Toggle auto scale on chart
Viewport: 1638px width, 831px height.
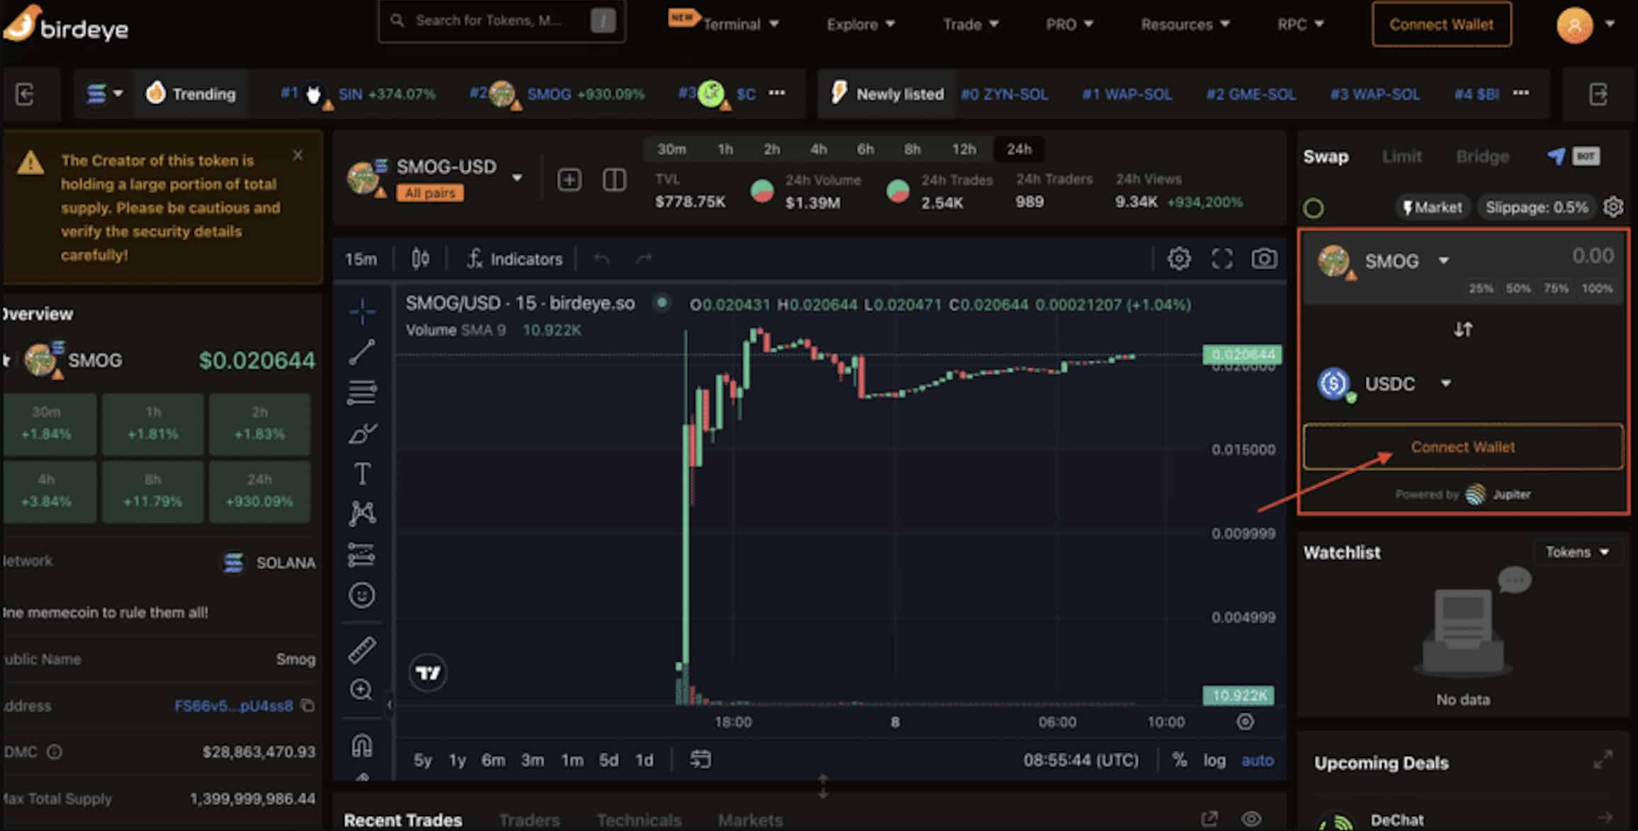pos(1258,760)
